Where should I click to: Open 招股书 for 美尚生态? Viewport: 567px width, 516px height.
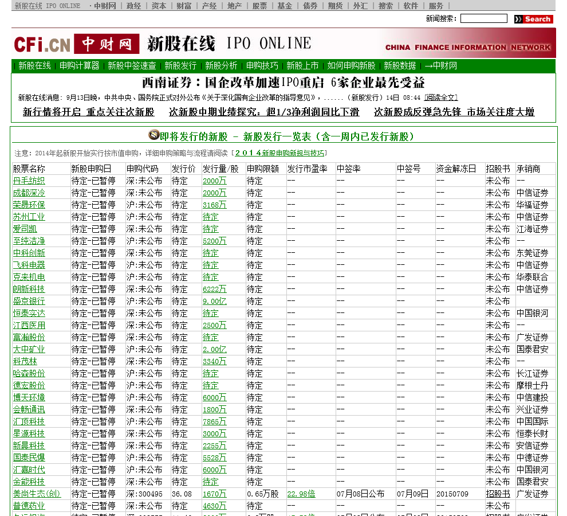click(x=498, y=494)
